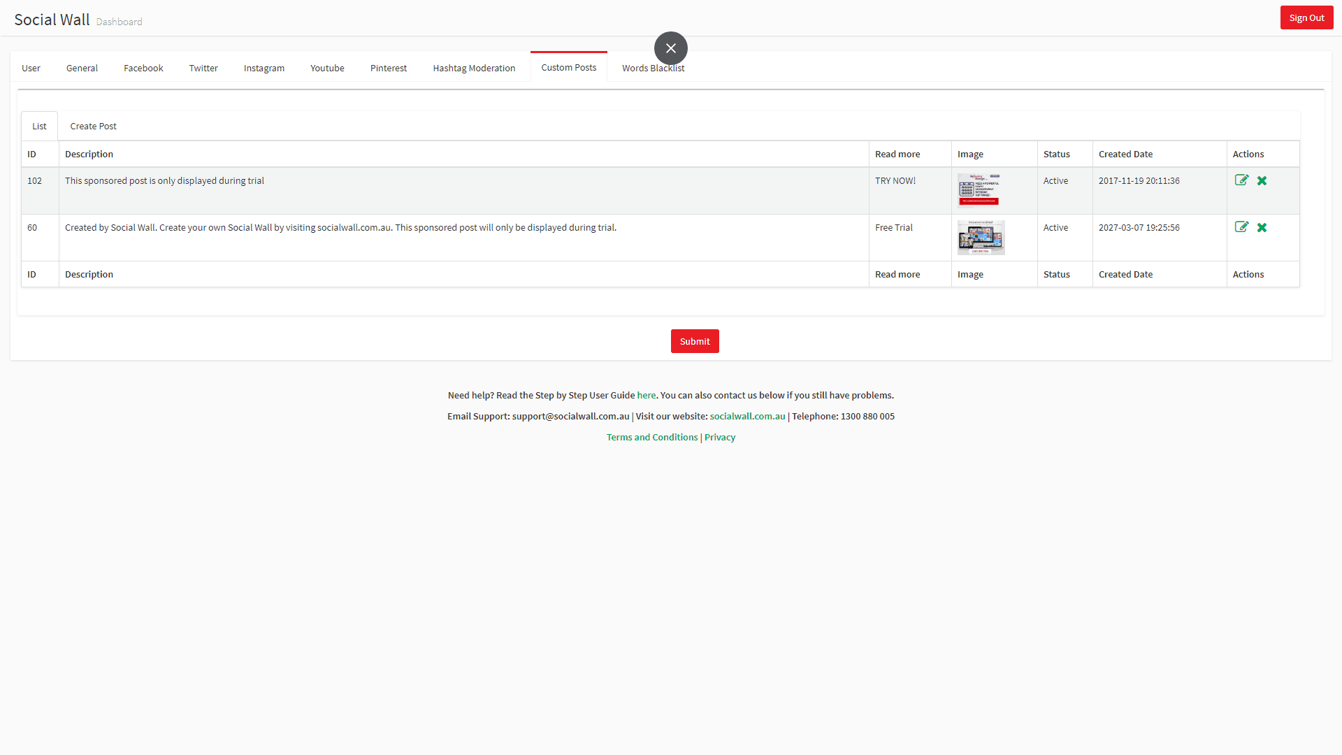Select the User tab
Screen dimensions: 1342x755
31,68
